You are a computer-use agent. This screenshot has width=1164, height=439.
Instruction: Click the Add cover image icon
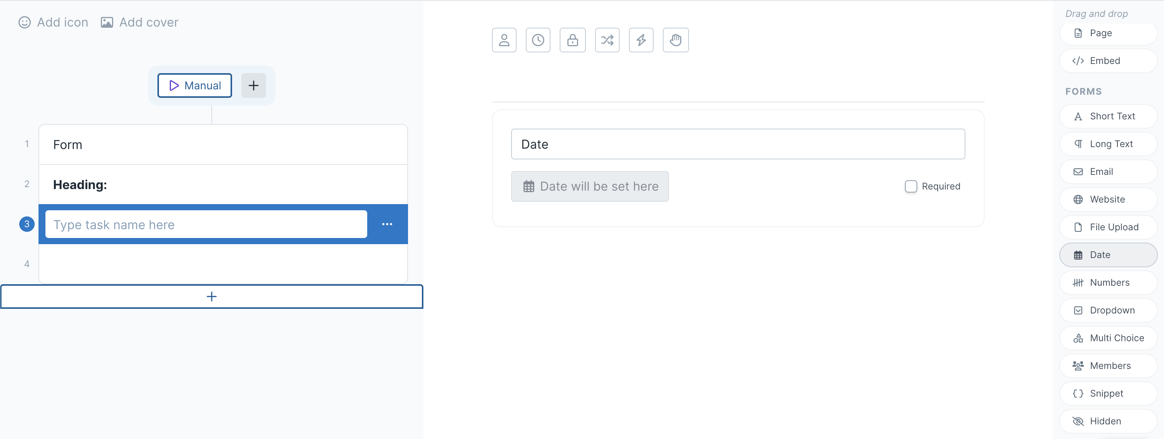click(x=107, y=22)
